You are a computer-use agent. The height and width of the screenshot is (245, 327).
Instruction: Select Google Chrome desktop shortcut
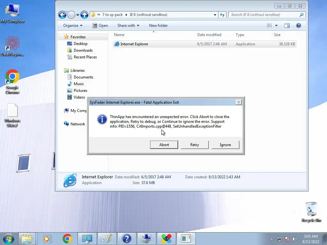point(12,81)
